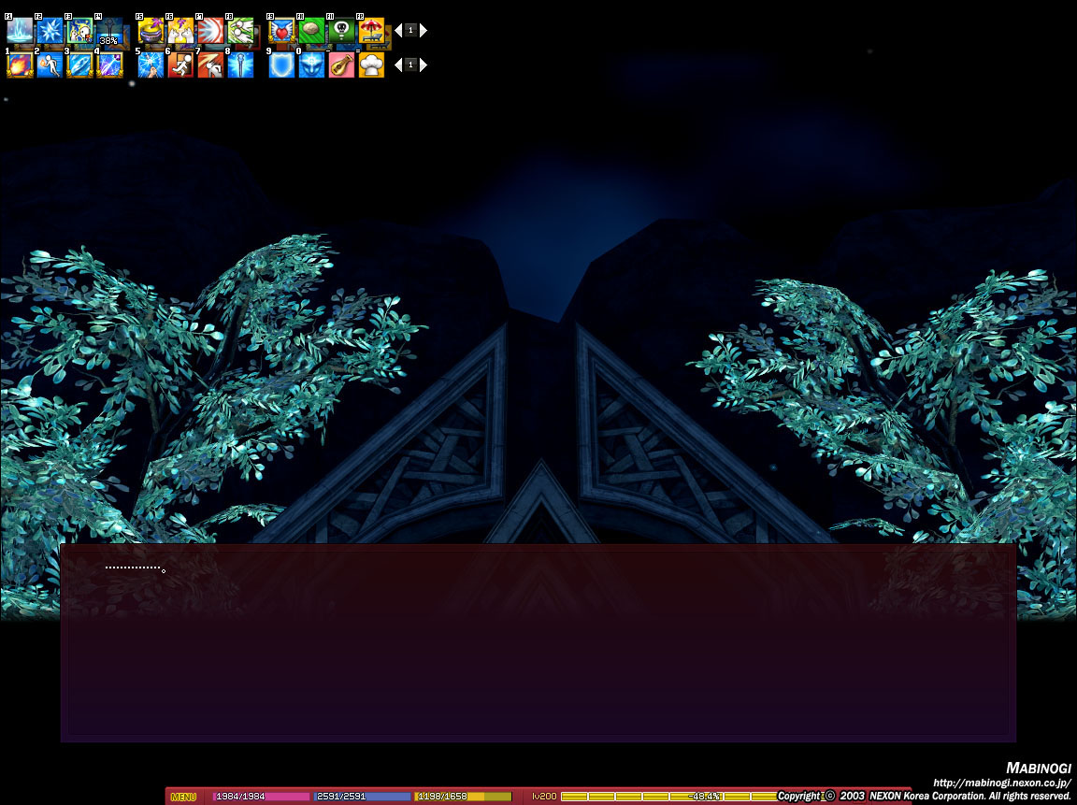
Task: Click the F10 stone on green icon
Action: (311, 31)
